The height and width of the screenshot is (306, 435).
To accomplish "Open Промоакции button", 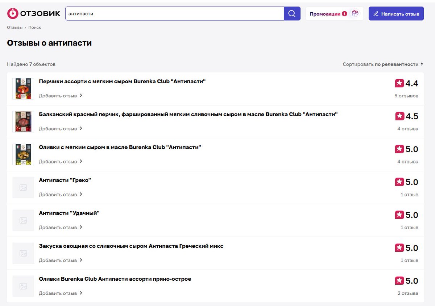I will [334, 14].
